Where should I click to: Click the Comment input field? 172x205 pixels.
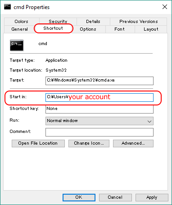[x=100, y=132]
